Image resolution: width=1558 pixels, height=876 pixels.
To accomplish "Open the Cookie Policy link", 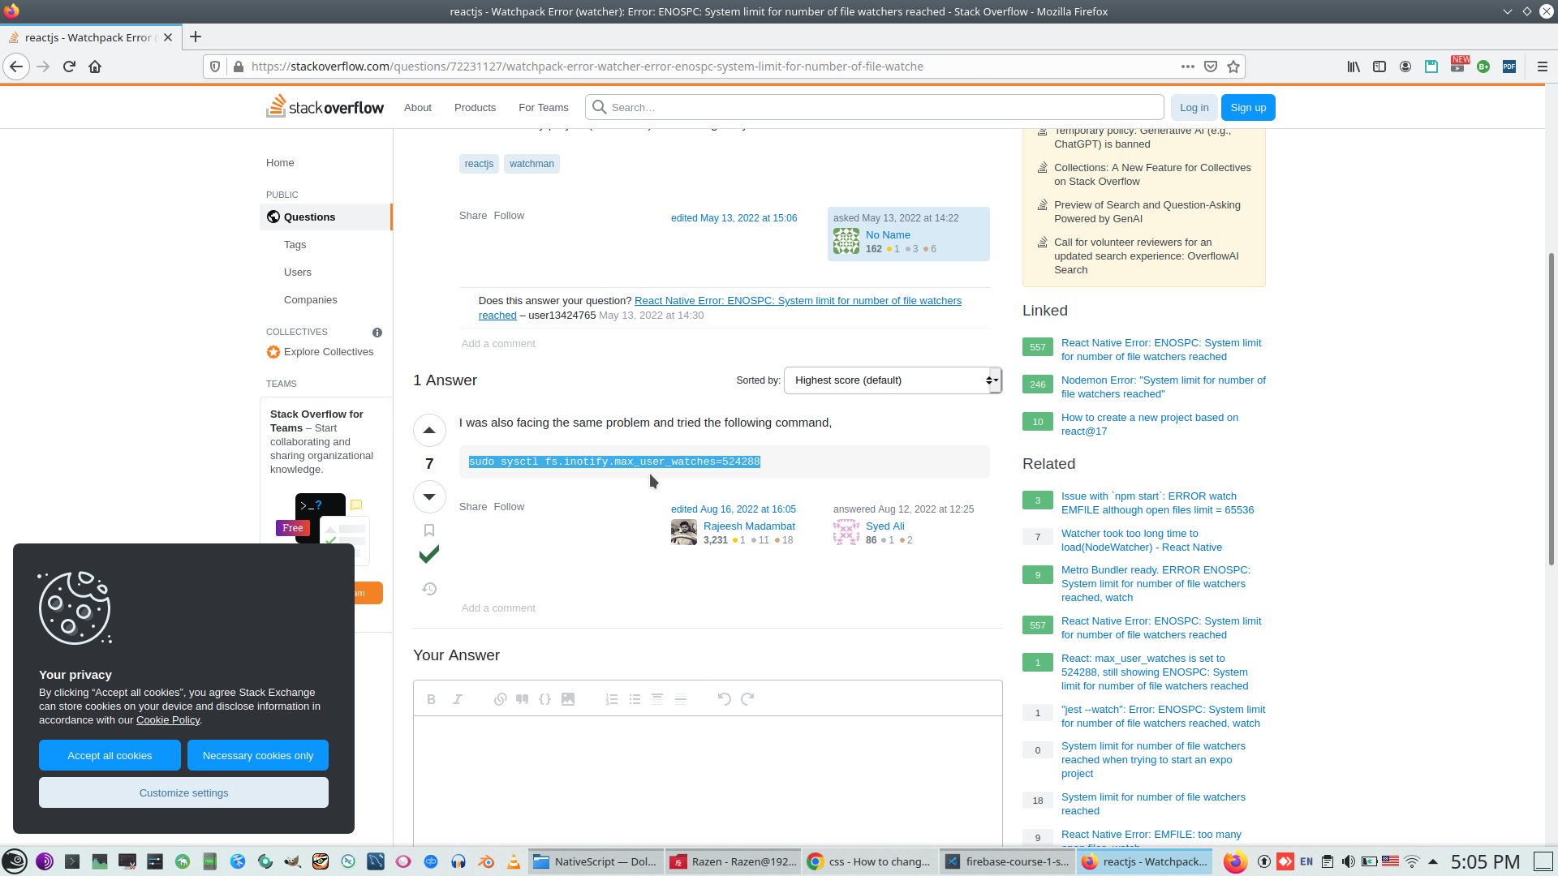I will click(167, 720).
